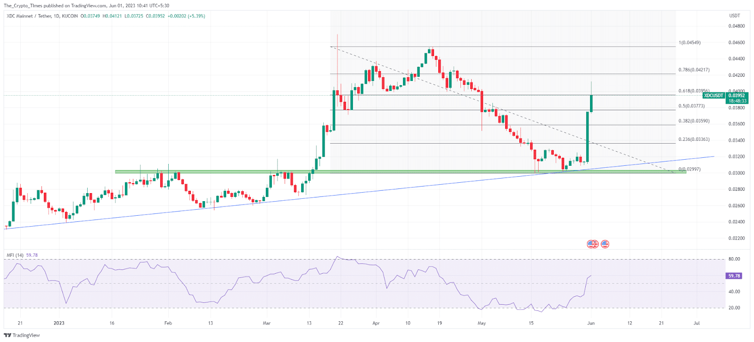Screen dimensions: 754x342
Task: Select the green horizontal support zone rectangle
Action: click(401, 172)
